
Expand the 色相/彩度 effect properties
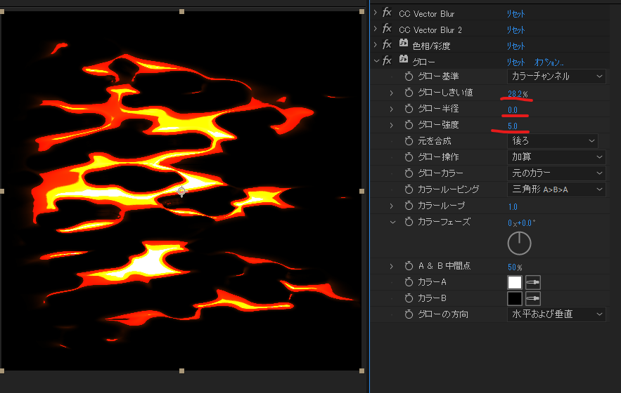tap(376, 45)
